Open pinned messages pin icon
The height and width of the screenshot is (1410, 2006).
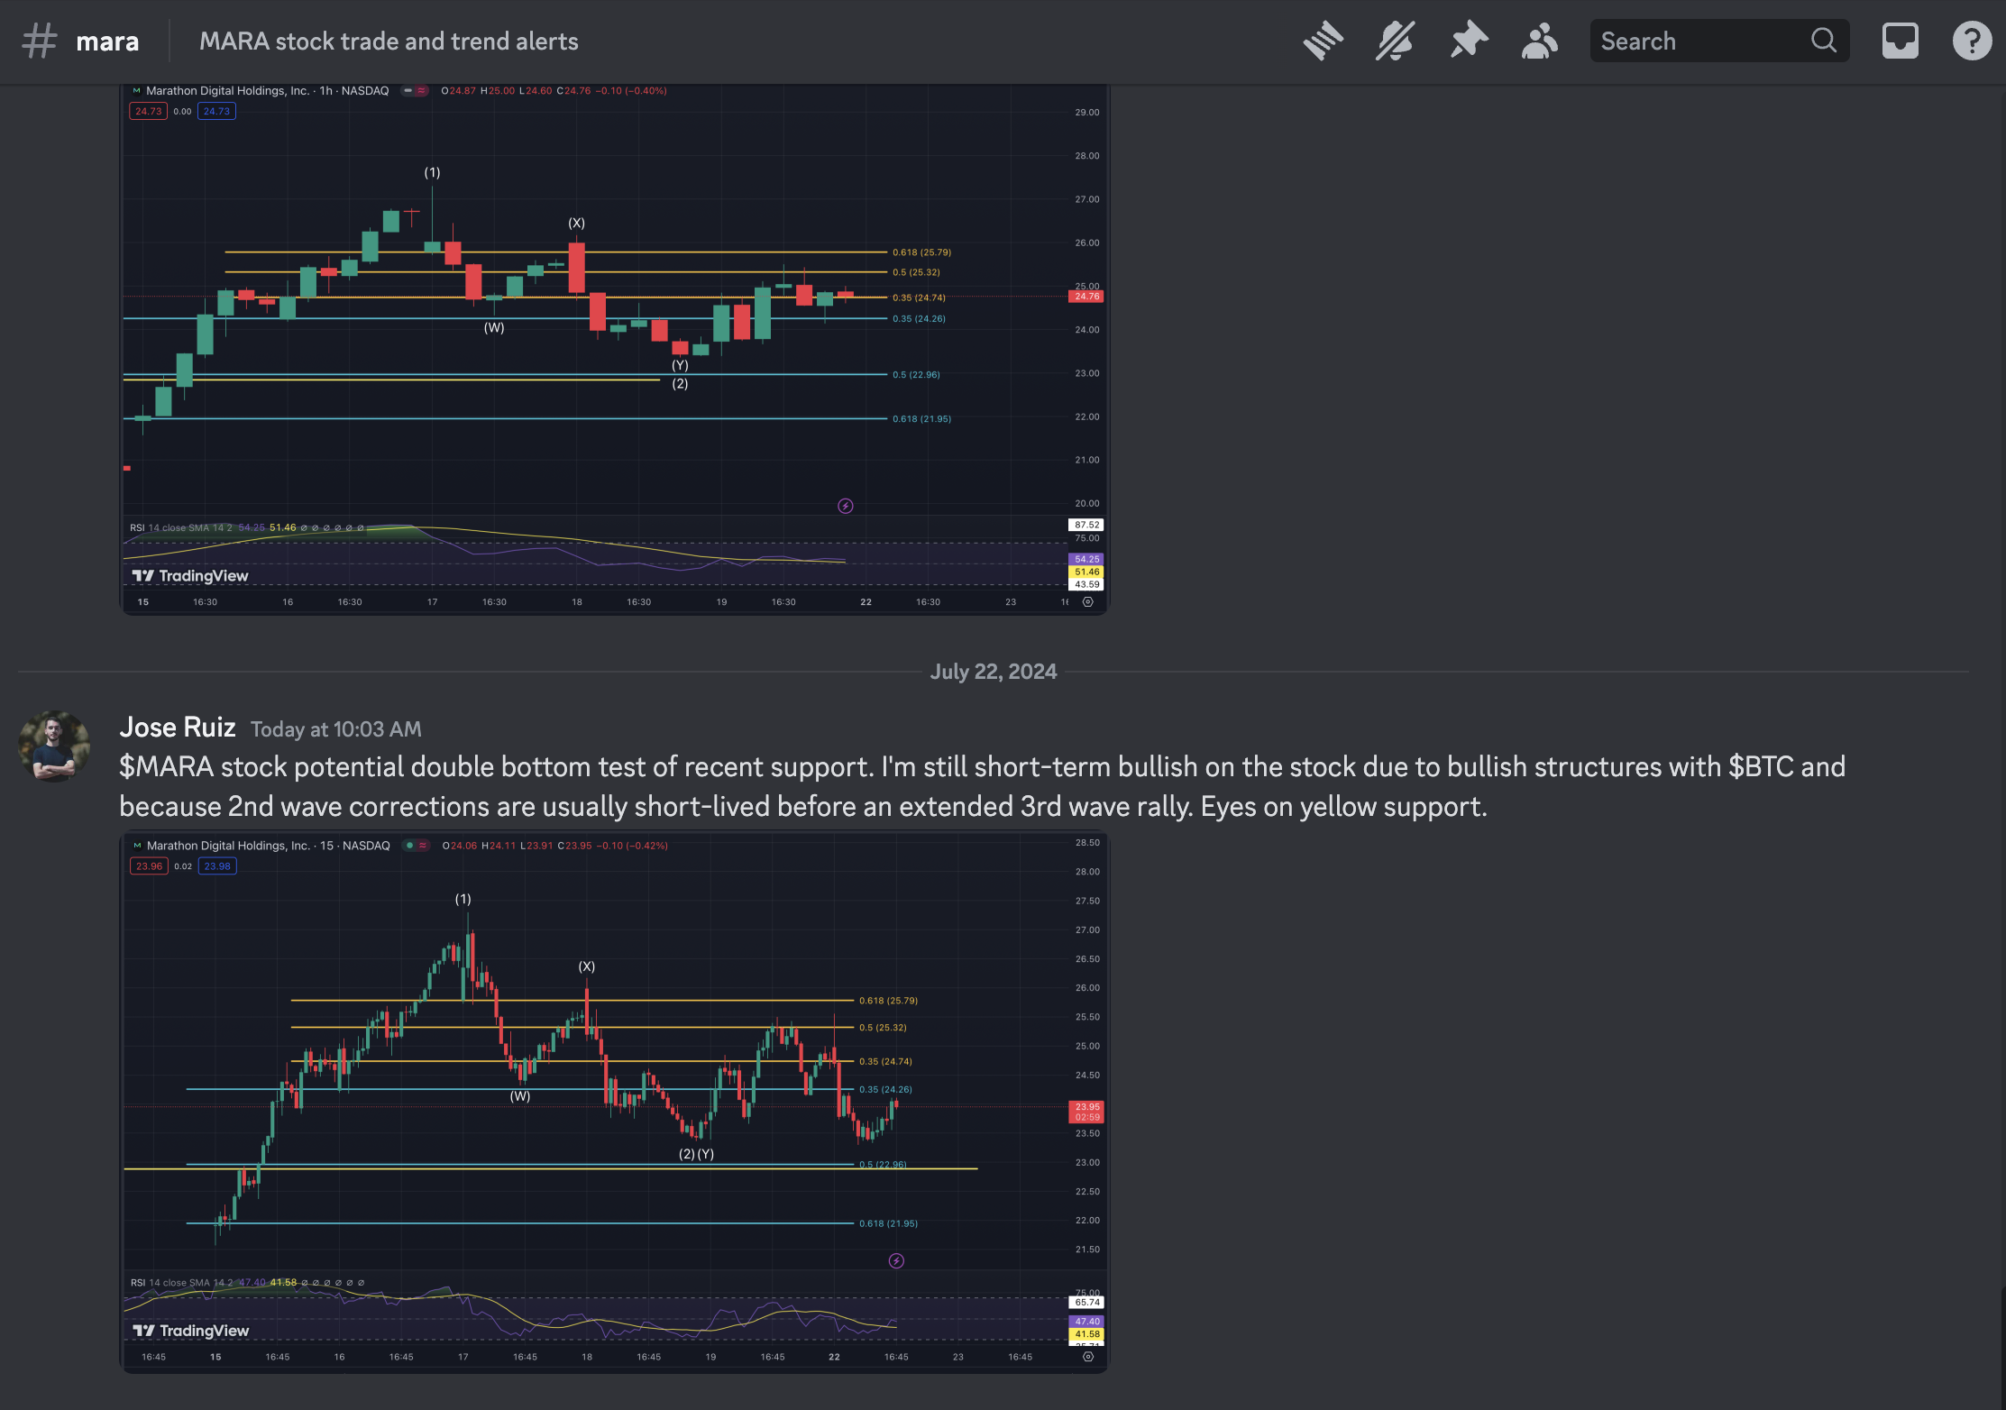(x=1468, y=41)
